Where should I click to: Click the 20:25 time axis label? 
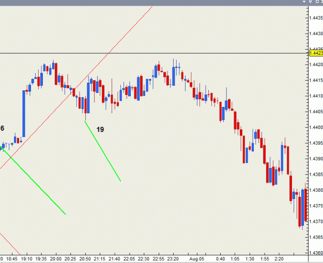(70, 259)
